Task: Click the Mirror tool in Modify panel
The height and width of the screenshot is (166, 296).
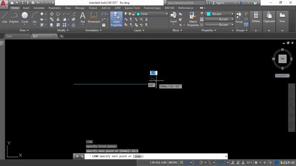Action: [58, 19]
